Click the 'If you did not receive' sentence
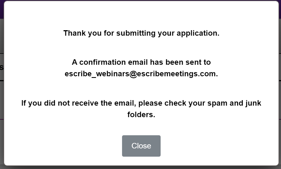Viewport: 281px width, 169px height. [141, 103]
